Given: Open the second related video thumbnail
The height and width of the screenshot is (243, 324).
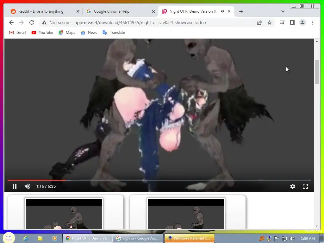Looking at the screenshot, I should [x=186, y=214].
